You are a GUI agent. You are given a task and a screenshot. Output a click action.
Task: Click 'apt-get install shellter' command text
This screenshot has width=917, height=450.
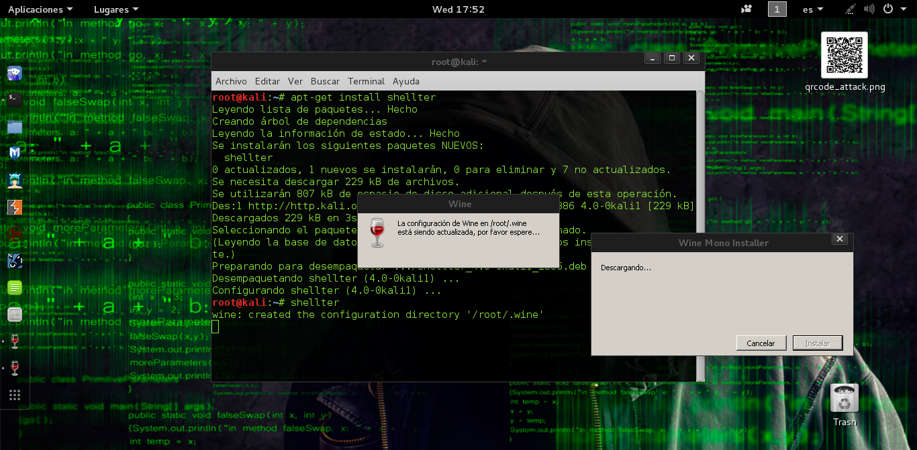coord(363,97)
